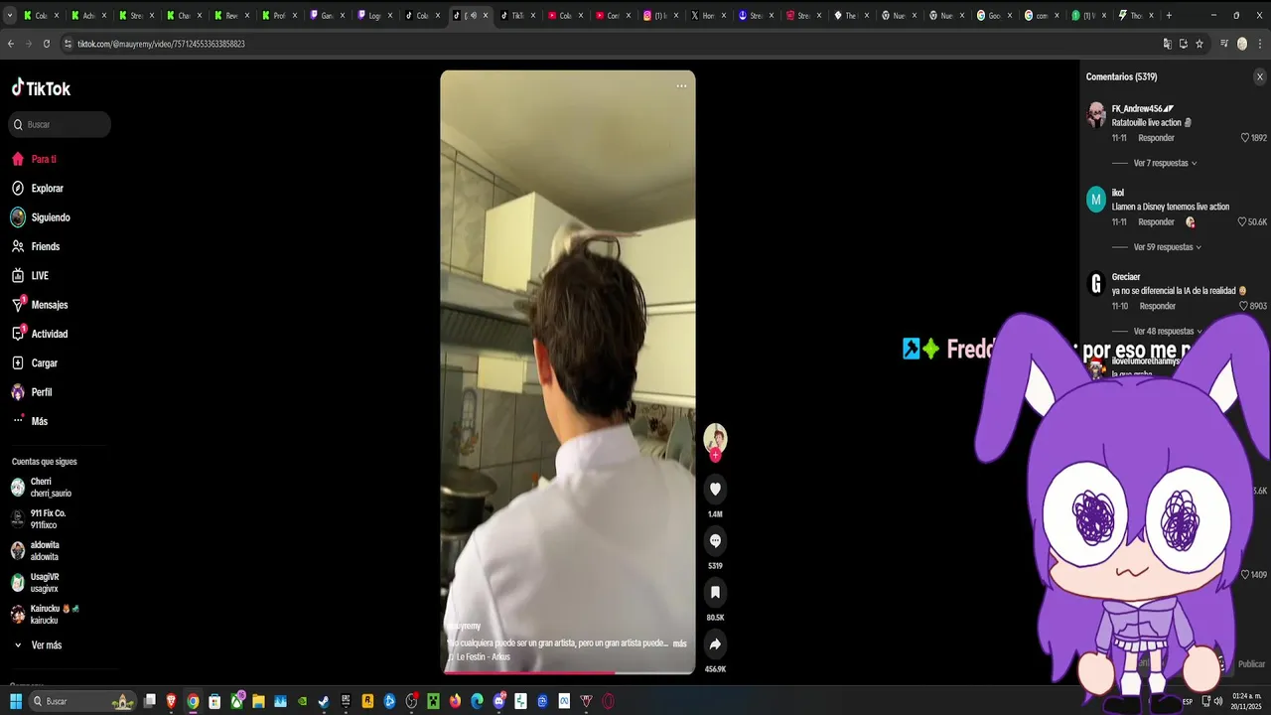Open Steam from the taskbar
1271x715 pixels.
point(324,701)
